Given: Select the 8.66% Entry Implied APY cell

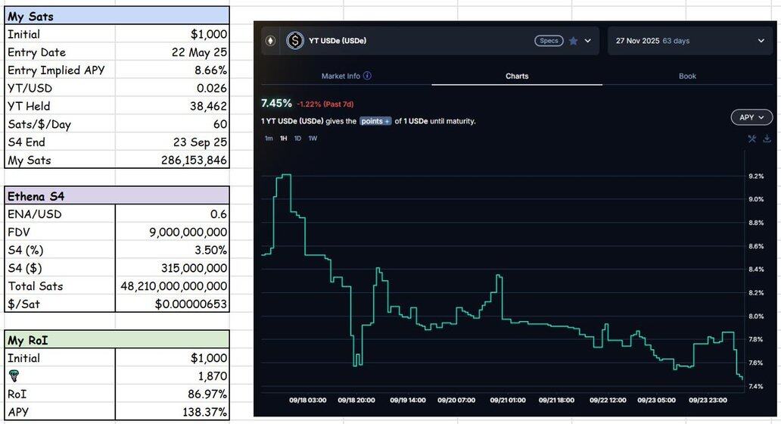Looking at the screenshot, I should [173, 70].
